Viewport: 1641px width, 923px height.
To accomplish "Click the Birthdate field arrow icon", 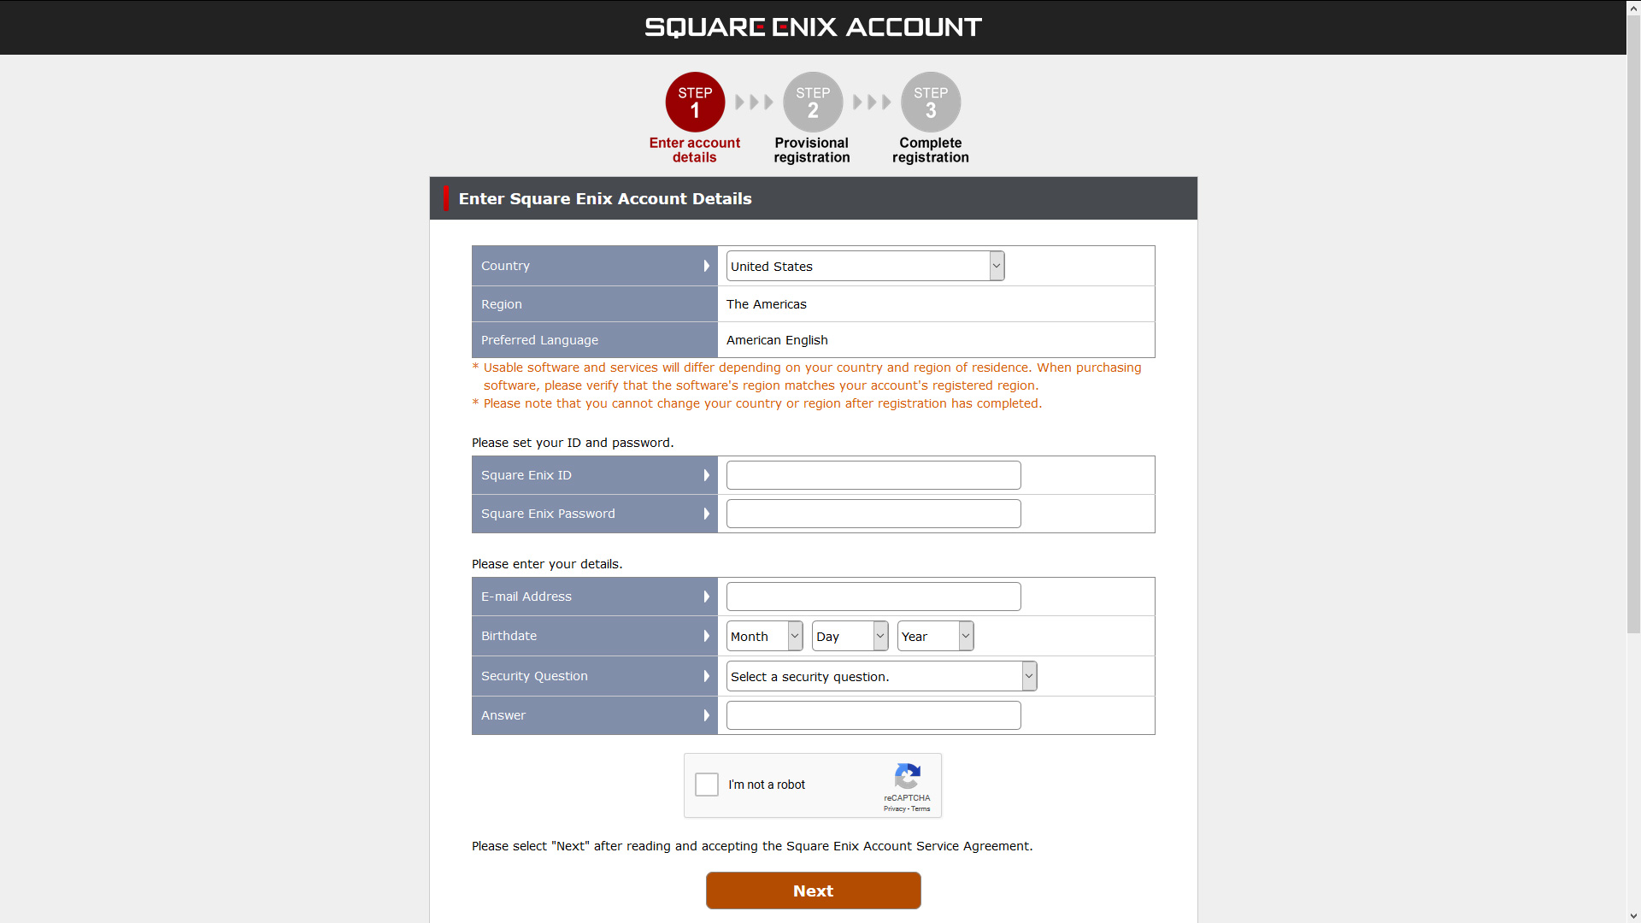I will point(707,636).
